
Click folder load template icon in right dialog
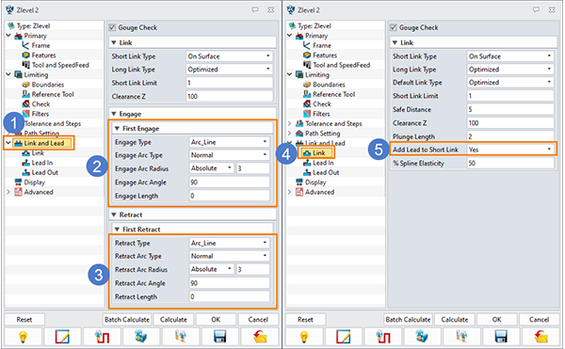pos(541,337)
